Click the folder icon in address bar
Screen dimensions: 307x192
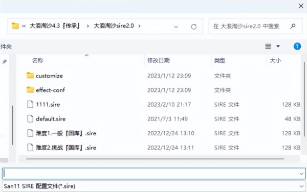(15, 26)
